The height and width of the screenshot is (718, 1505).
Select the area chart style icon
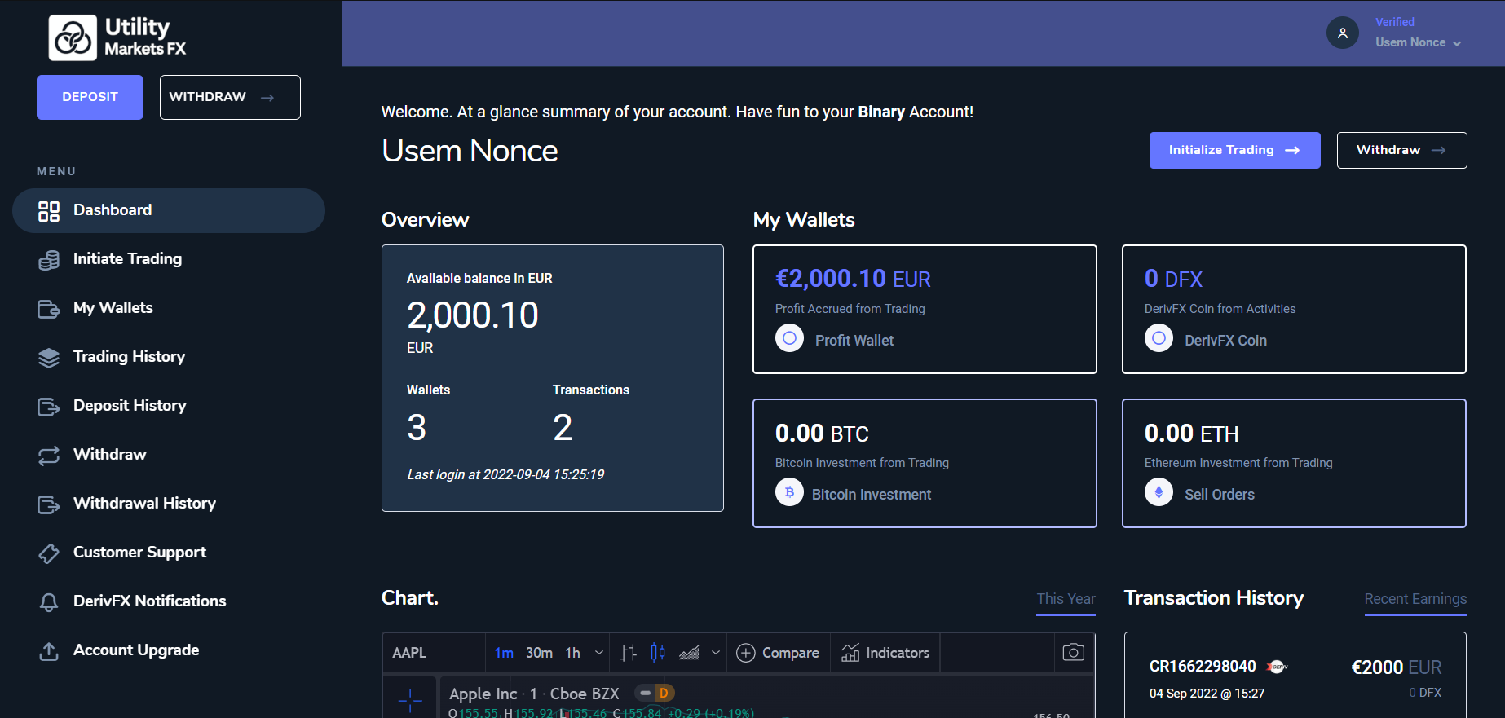[689, 653]
